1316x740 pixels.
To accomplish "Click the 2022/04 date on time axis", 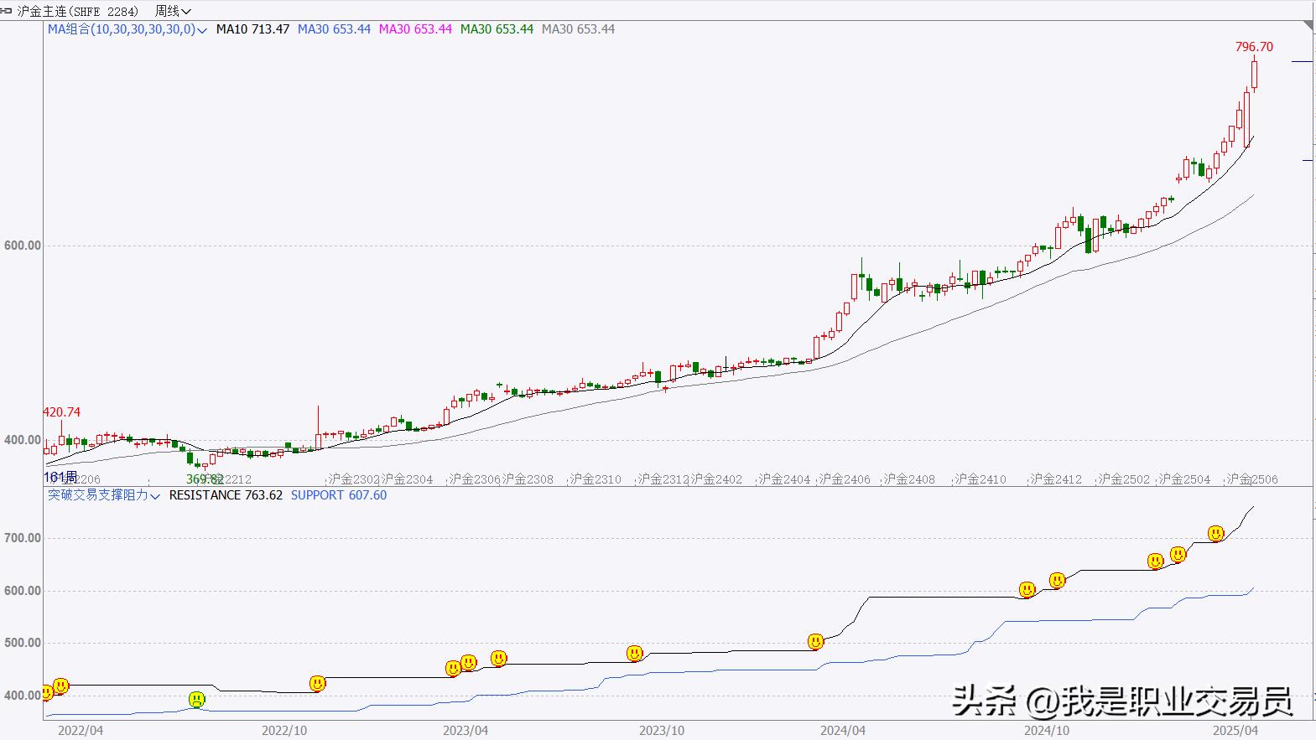I will point(81,730).
